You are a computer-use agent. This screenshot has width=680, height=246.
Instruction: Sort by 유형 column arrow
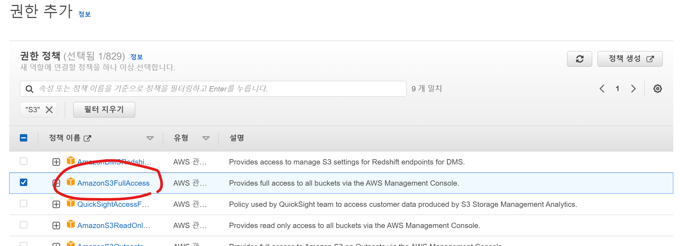point(206,138)
